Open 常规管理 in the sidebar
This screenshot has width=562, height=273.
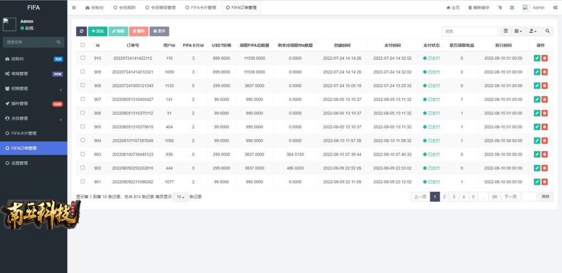pyautogui.click(x=33, y=73)
